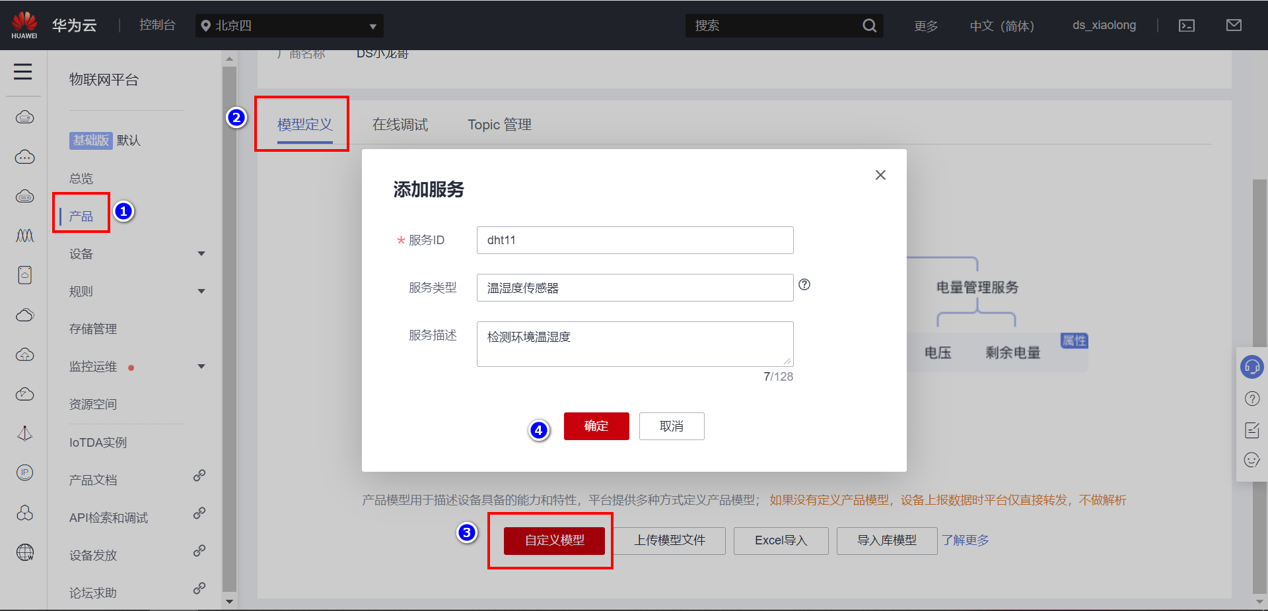Viewport: 1268px width, 611px height.
Task: Select 存储管理 in the sidebar
Action: (93, 329)
